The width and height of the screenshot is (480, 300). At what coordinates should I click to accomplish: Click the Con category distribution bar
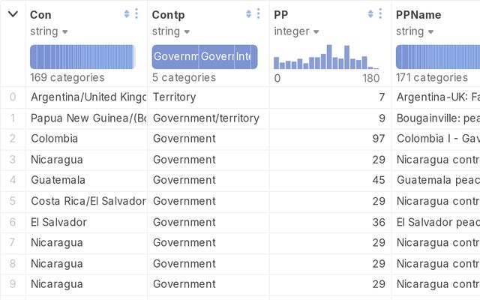click(x=82, y=57)
